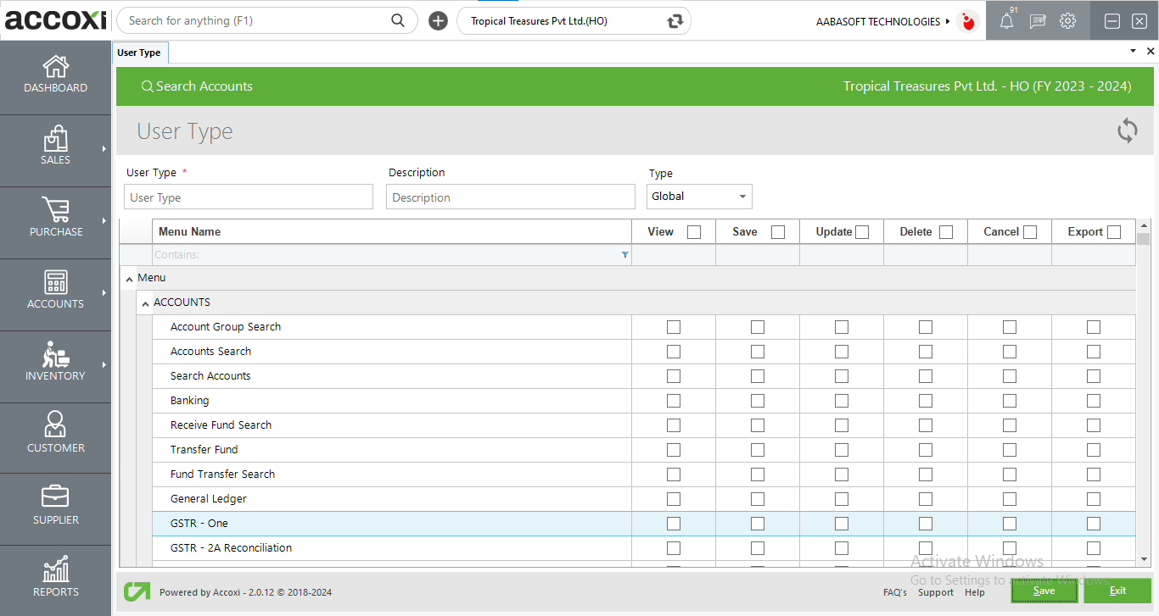
Task: Enable the View permission header checkbox
Action: point(692,230)
